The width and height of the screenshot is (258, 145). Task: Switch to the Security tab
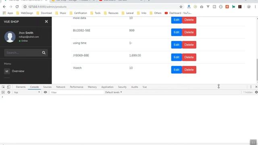pos(122,87)
